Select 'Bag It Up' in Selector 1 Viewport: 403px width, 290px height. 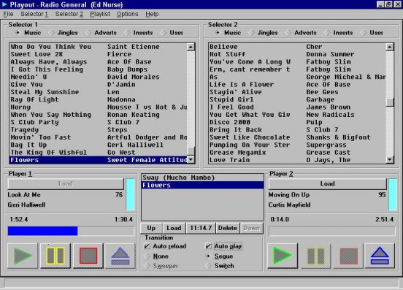point(98,145)
